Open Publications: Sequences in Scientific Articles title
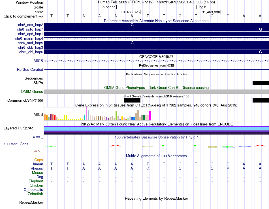This screenshot has height=209, width=269. [x=156, y=74]
